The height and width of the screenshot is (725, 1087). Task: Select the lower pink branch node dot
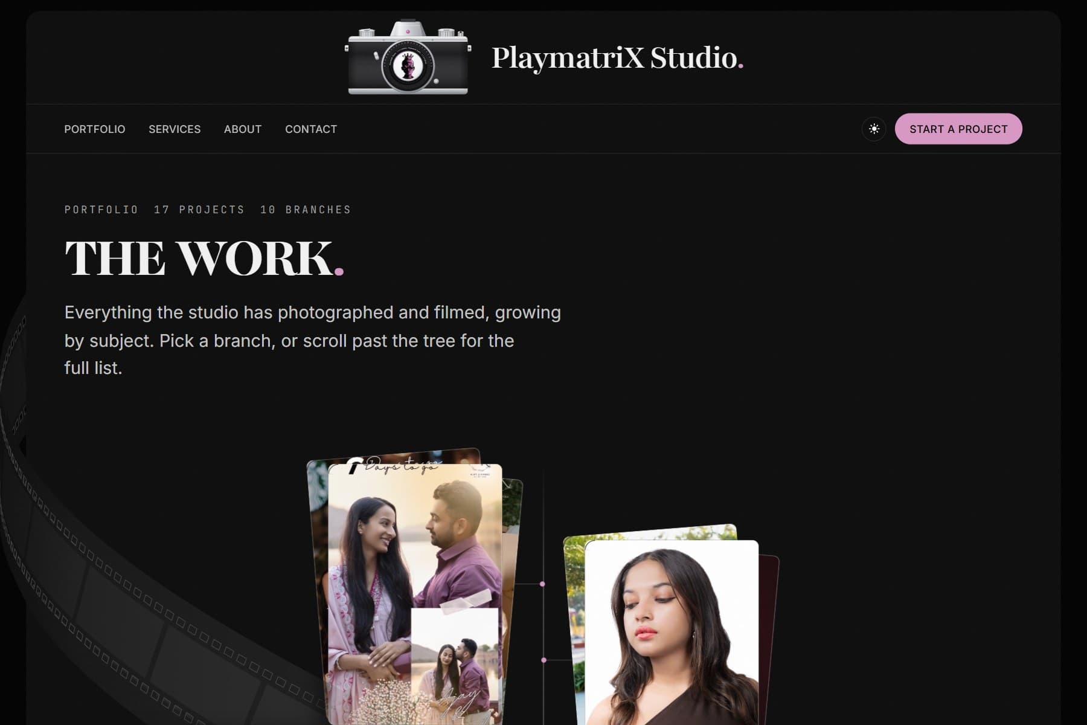pyautogui.click(x=544, y=660)
